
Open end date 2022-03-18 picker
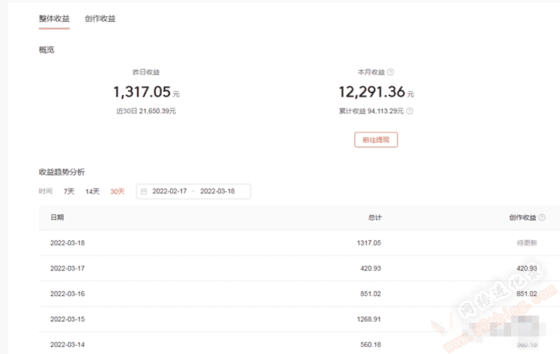tap(217, 191)
